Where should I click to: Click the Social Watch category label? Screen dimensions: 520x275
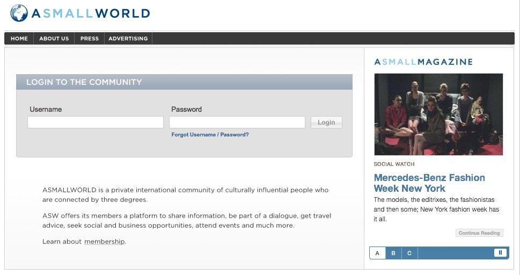tap(394, 164)
